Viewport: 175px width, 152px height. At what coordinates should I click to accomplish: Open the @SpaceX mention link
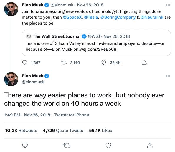pyautogui.click(x=72, y=17)
